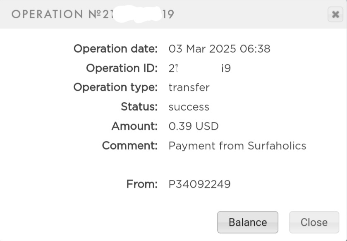347x241 pixels.
Task: Click the Status label
Action: point(139,107)
